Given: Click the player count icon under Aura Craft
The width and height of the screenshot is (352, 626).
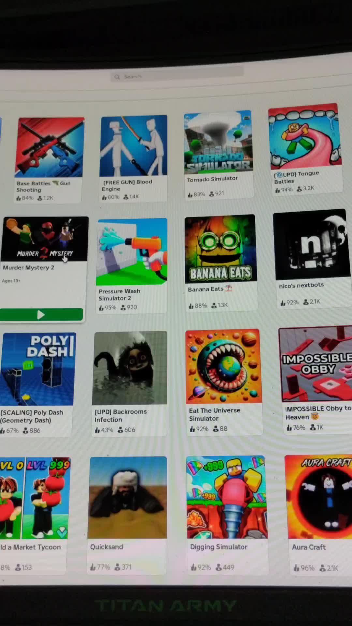Looking at the screenshot, I should (x=322, y=568).
